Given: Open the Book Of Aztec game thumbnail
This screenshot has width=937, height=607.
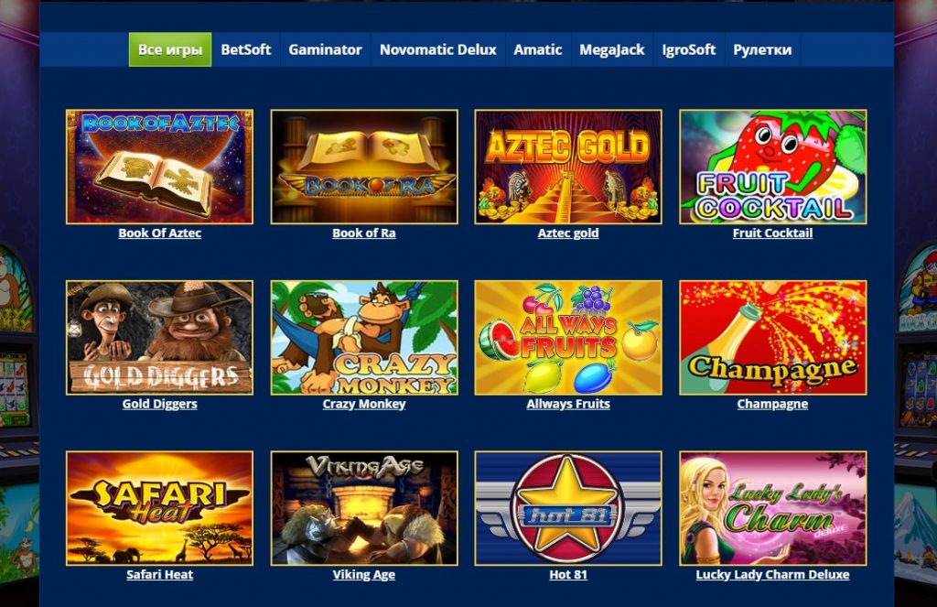Looking at the screenshot, I should [x=159, y=167].
